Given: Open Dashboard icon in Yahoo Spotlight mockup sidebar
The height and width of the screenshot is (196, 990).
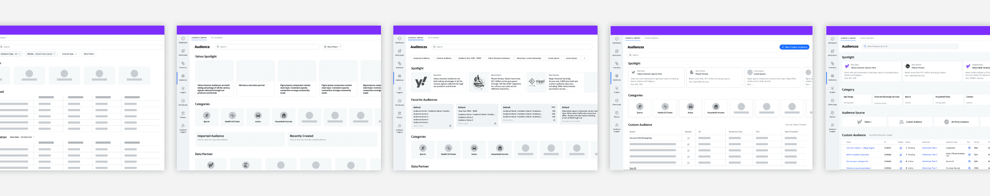Looking at the screenshot, I should (183, 39).
